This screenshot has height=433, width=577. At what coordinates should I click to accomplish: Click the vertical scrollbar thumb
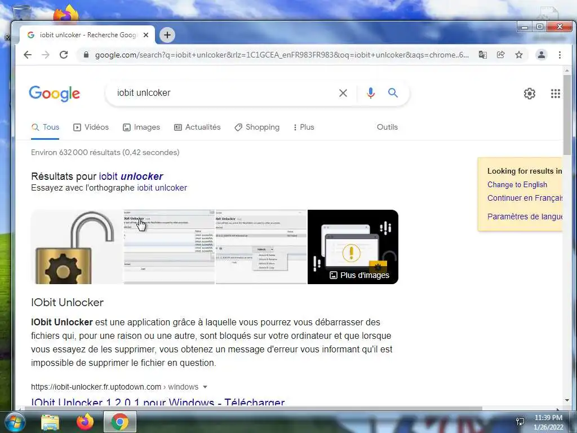[x=567, y=115]
